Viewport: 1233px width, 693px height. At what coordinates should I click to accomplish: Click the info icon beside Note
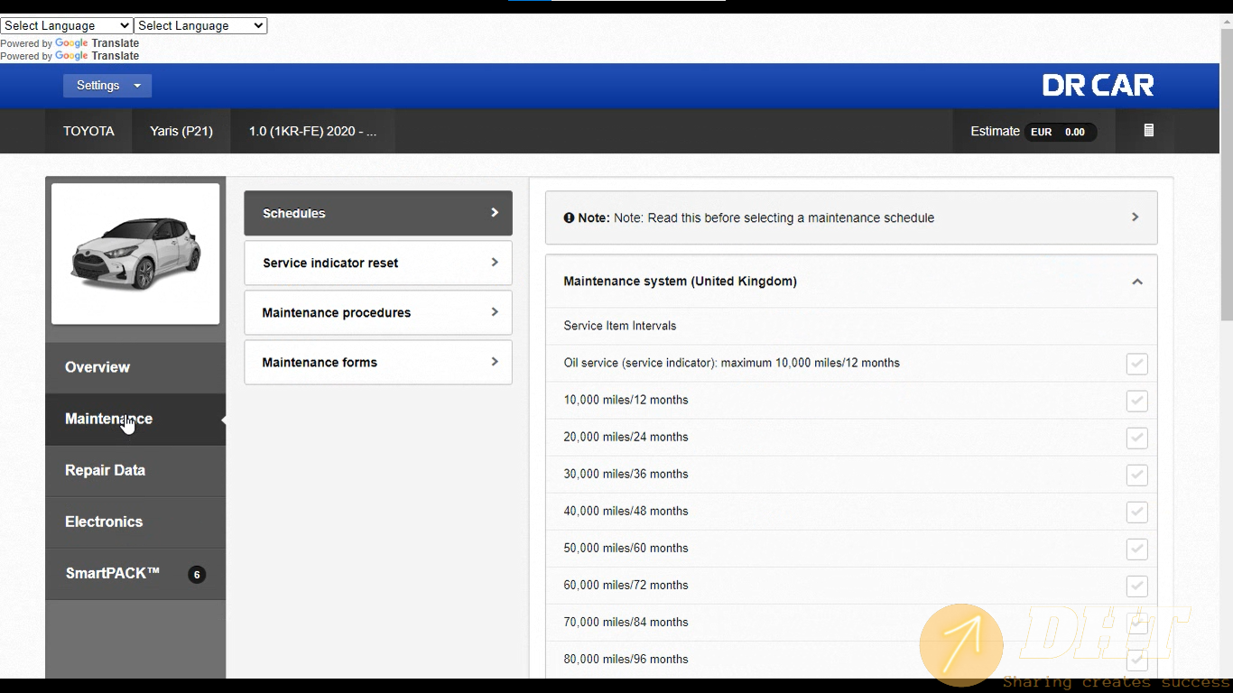(x=569, y=217)
